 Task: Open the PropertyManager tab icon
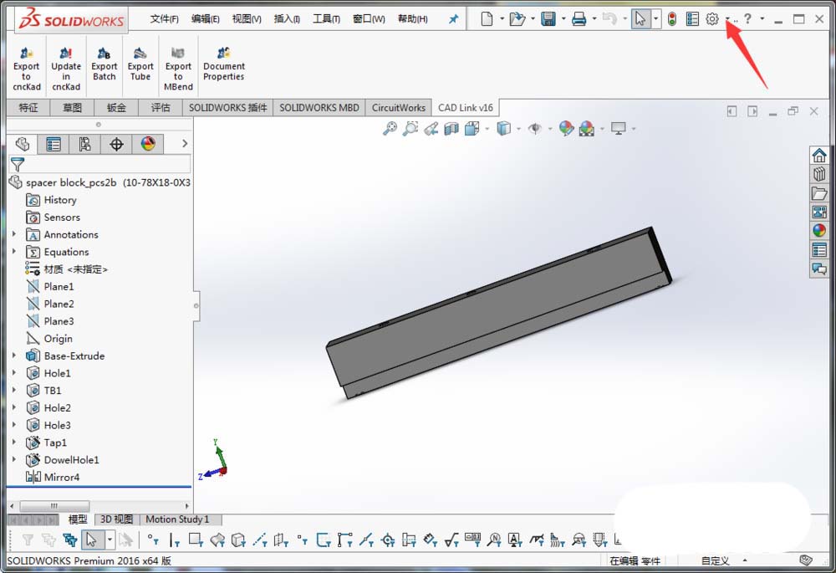(x=54, y=144)
